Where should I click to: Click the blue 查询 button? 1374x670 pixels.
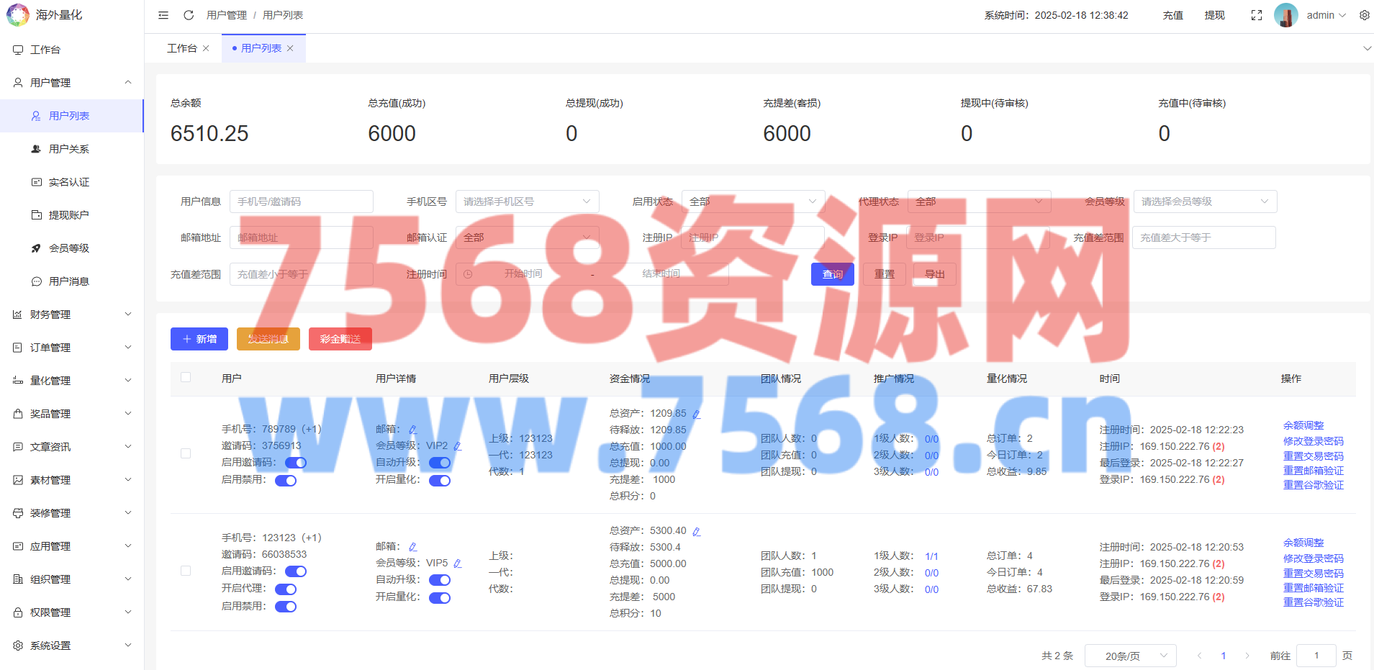832,274
